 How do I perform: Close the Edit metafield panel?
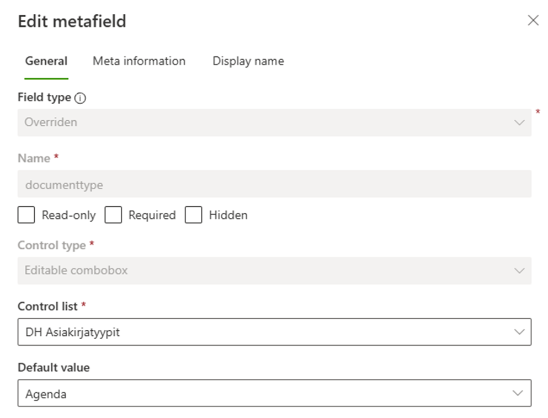pos(533,21)
